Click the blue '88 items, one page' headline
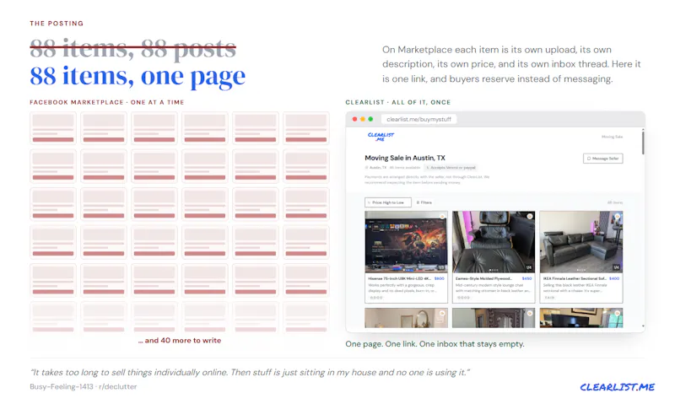The image size is (675, 404). tap(138, 77)
